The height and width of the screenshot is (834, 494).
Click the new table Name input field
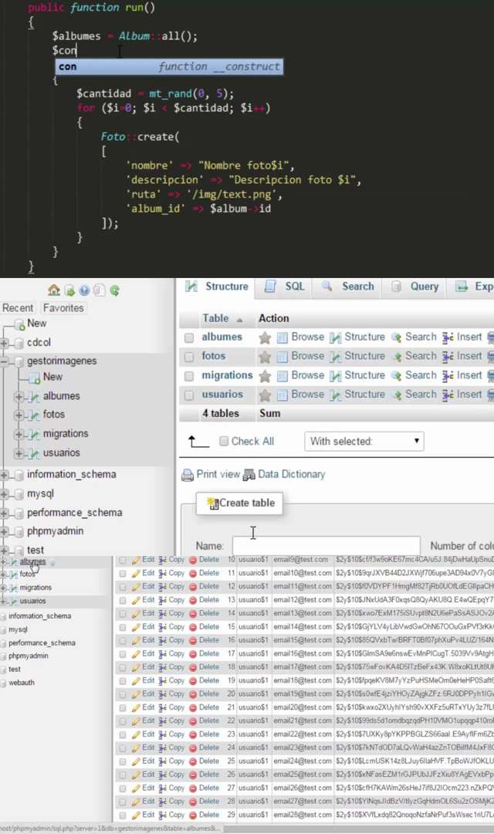[x=326, y=546]
